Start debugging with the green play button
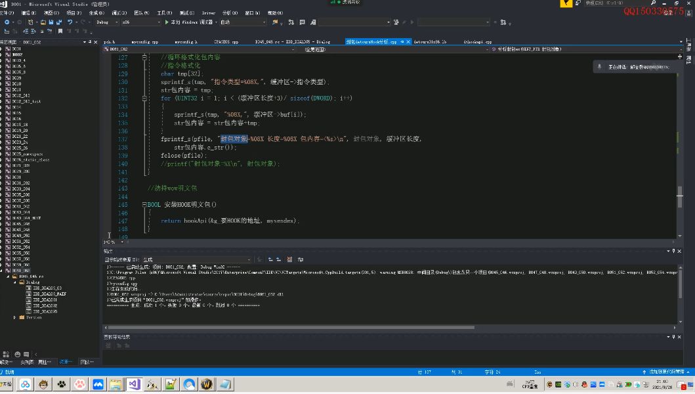The image size is (695, 394). coord(167,22)
